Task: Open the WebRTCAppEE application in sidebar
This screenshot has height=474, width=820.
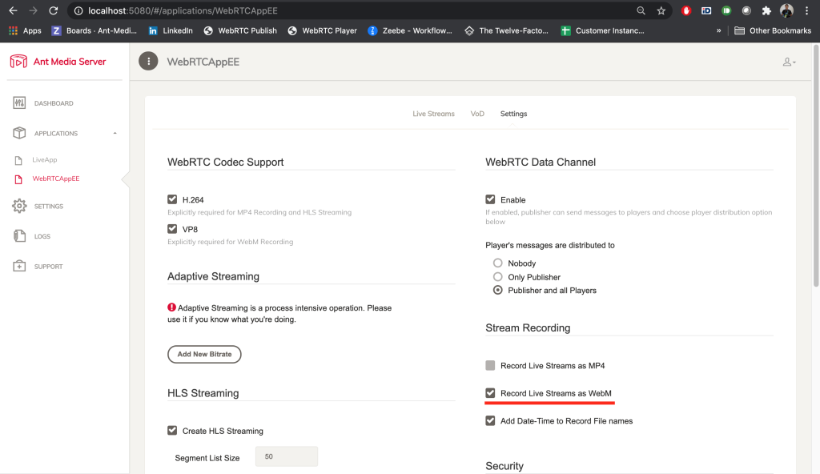Action: pyautogui.click(x=56, y=179)
